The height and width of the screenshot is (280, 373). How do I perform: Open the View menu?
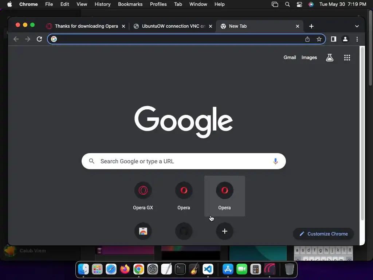coord(82,4)
